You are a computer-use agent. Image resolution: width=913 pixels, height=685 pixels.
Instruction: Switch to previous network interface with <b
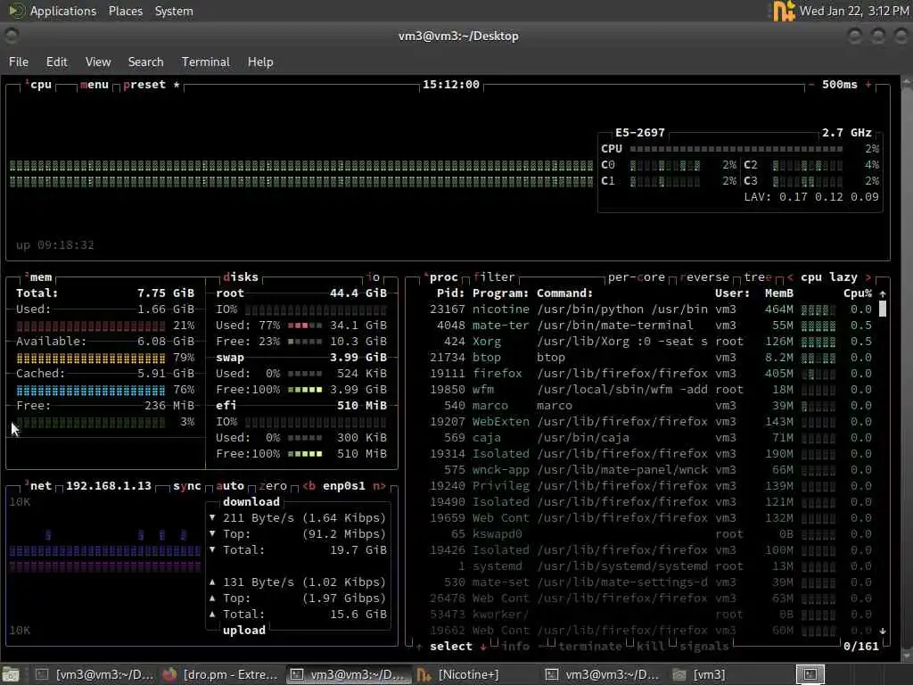(309, 486)
